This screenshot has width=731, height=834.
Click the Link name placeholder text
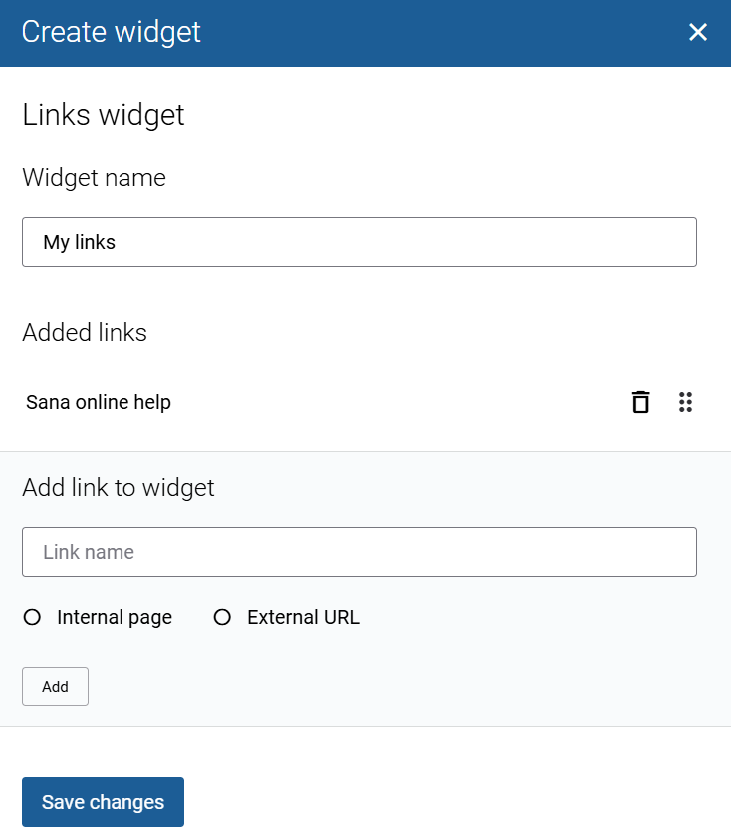tap(89, 552)
